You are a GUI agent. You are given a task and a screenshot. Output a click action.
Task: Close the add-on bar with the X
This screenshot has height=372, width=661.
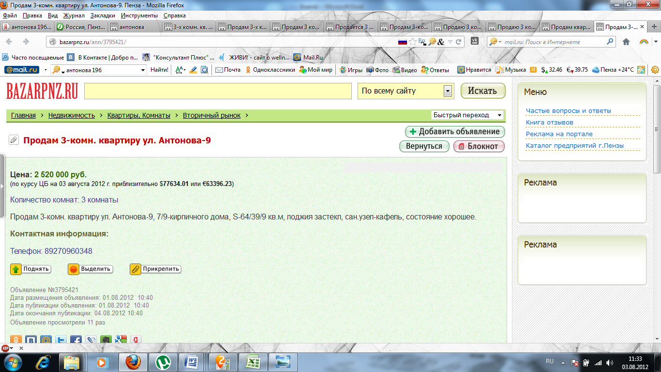pos(21,348)
